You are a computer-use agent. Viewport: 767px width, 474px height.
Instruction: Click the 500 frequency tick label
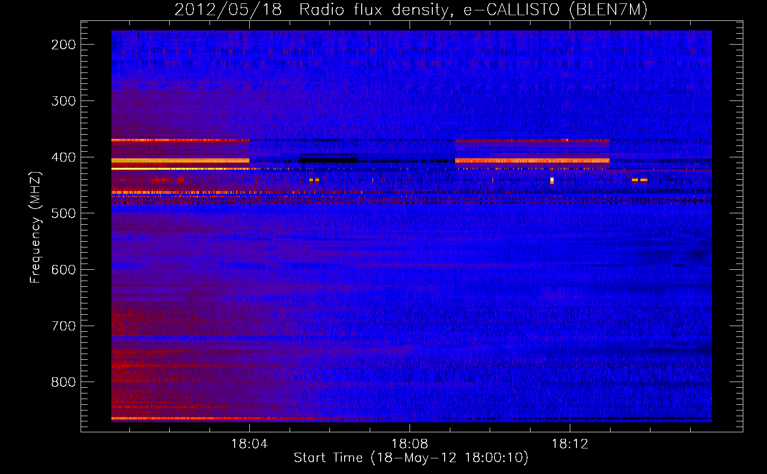click(64, 213)
